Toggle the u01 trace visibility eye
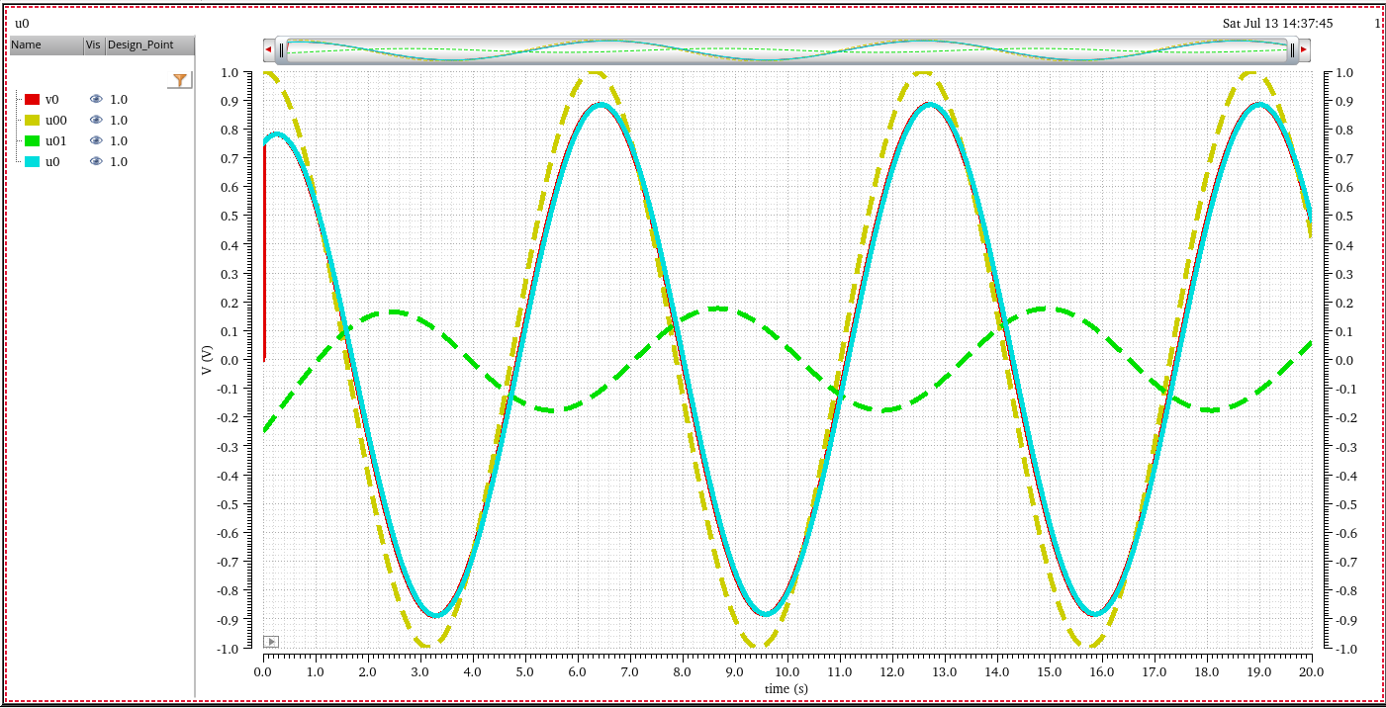The width and height of the screenshot is (1386, 708). point(96,140)
